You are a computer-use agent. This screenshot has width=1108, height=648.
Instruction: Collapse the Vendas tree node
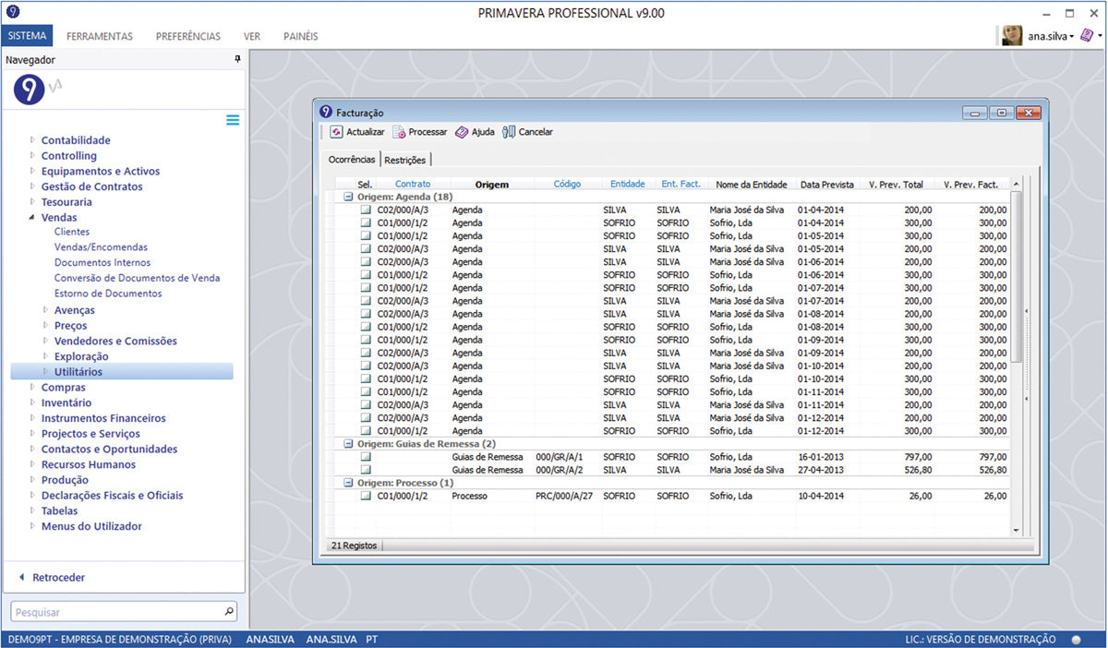(32, 218)
